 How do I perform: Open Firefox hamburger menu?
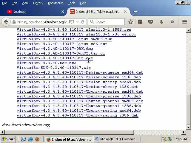[185, 22]
